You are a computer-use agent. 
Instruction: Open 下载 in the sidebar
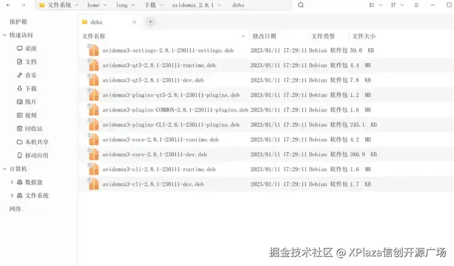point(26,89)
